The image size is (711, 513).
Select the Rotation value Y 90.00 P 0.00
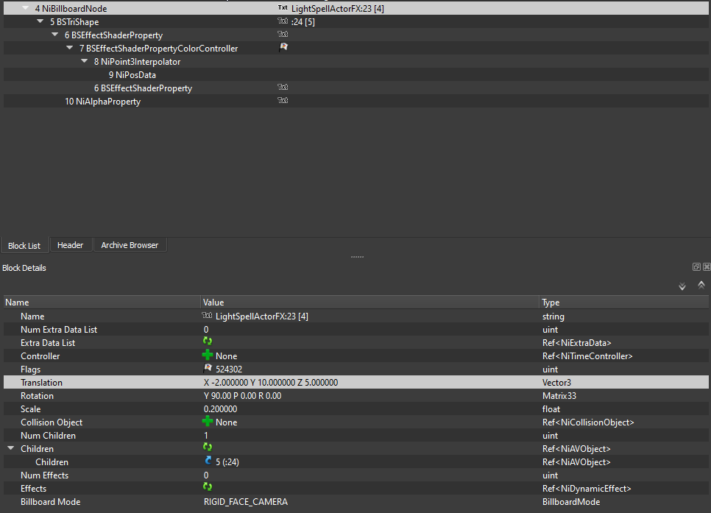(x=243, y=395)
